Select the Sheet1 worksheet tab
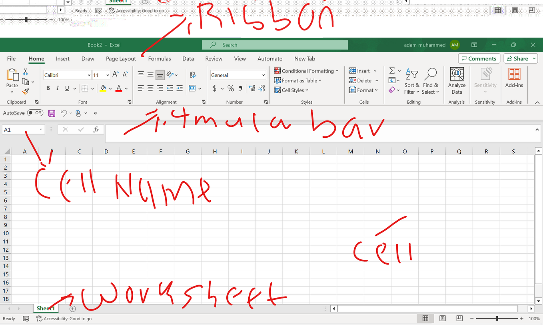This screenshot has width=543, height=325. click(x=45, y=308)
